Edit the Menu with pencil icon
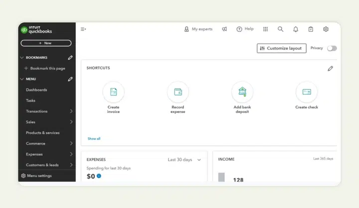 click(x=70, y=79)
